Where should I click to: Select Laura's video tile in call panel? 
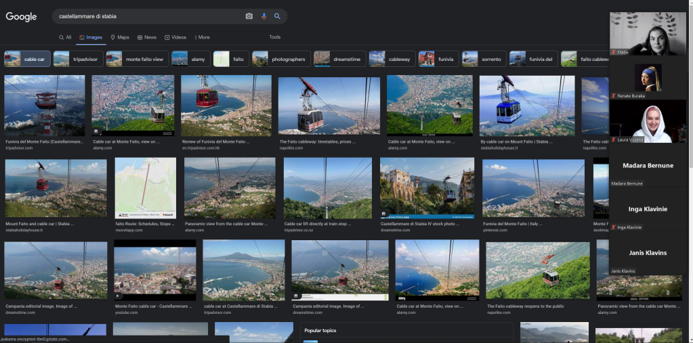coord(647,122)
